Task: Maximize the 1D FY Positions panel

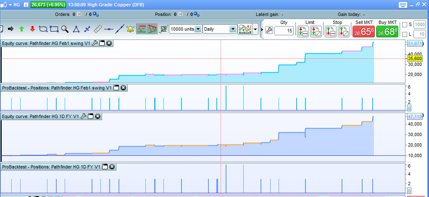Action: point(105,166)
